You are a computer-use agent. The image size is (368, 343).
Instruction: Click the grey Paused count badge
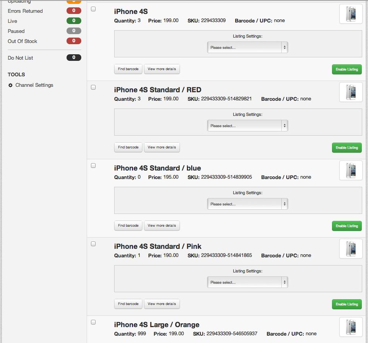point(74,31)
